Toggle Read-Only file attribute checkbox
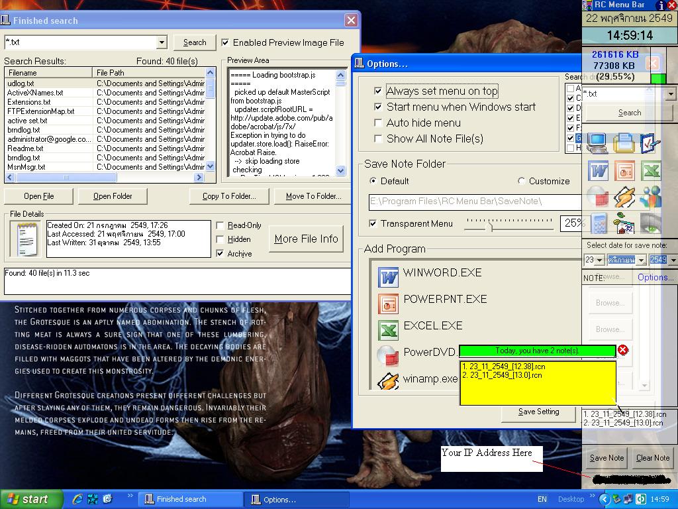678x509 pixels. click(x=220, y=225)
